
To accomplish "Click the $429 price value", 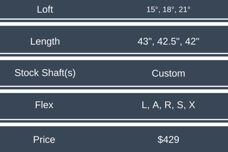I will (168, 140).
